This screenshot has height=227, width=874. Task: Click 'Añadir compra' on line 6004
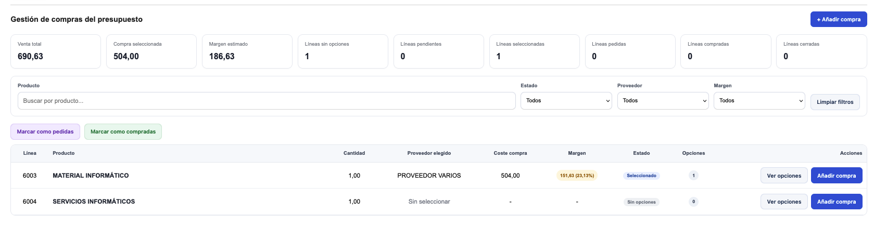point(836,202)
